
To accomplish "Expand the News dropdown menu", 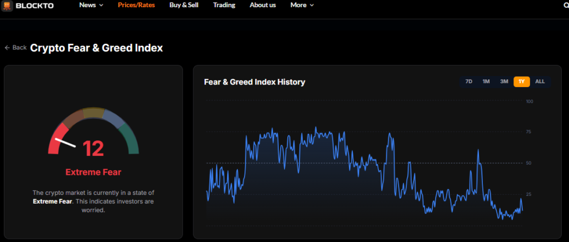I will pos(91,5).
